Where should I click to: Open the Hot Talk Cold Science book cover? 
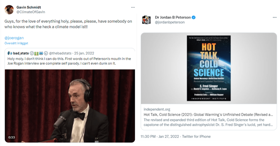(x=209, y=68)
